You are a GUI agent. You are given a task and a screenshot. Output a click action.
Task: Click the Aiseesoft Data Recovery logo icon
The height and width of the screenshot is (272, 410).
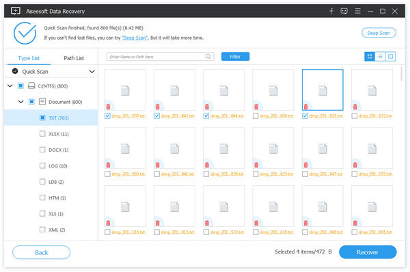(16, 11)
